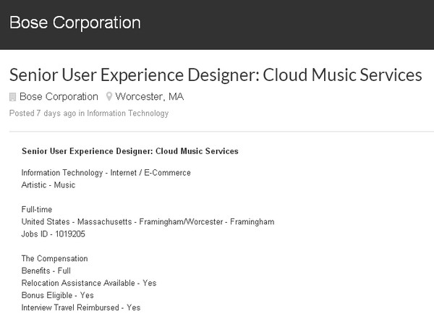Image resolution: width=434 pixels, height=319 pixels.
Task: Open the Bose Corporation company link below title
Action: [x=59, y=97]
